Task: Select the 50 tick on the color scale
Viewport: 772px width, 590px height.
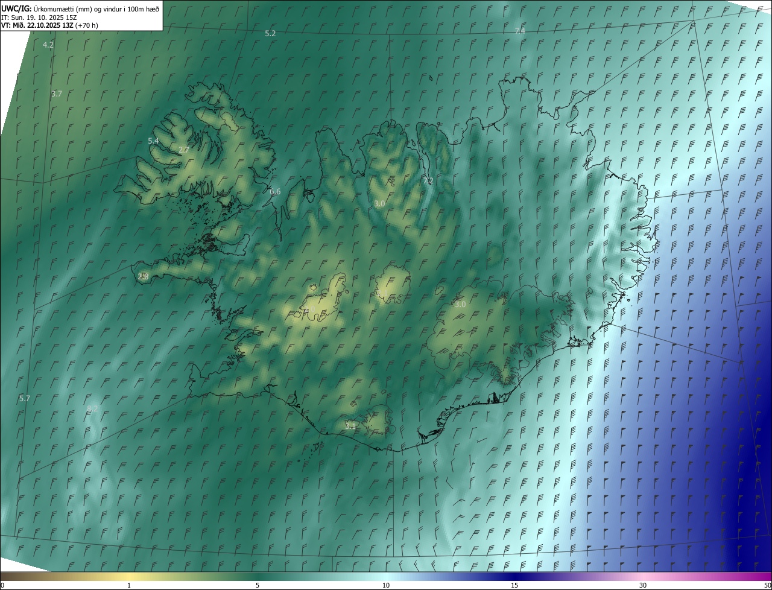Action: [767, 585]
